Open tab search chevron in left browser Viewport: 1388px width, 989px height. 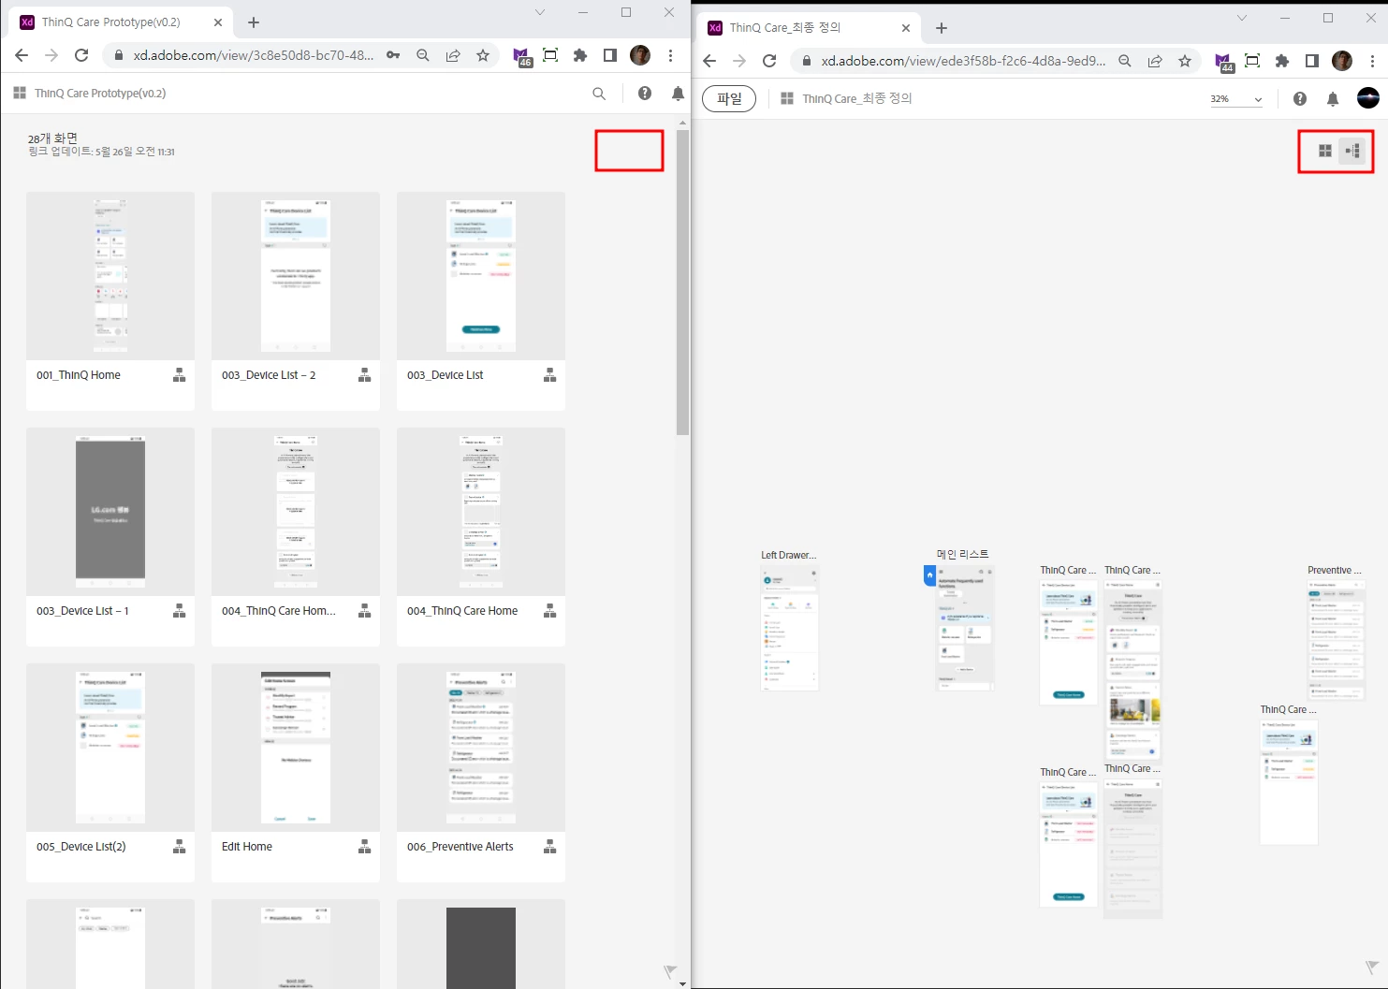coord(540,12)
